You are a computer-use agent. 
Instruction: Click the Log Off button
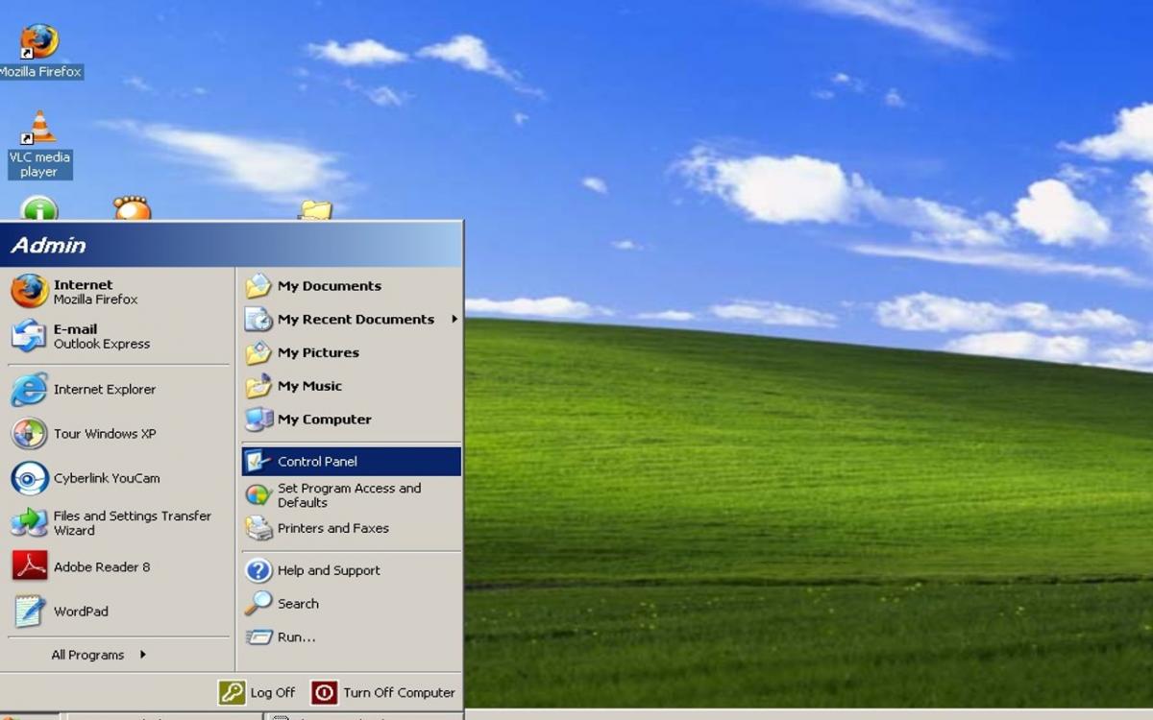click(258, 692)
